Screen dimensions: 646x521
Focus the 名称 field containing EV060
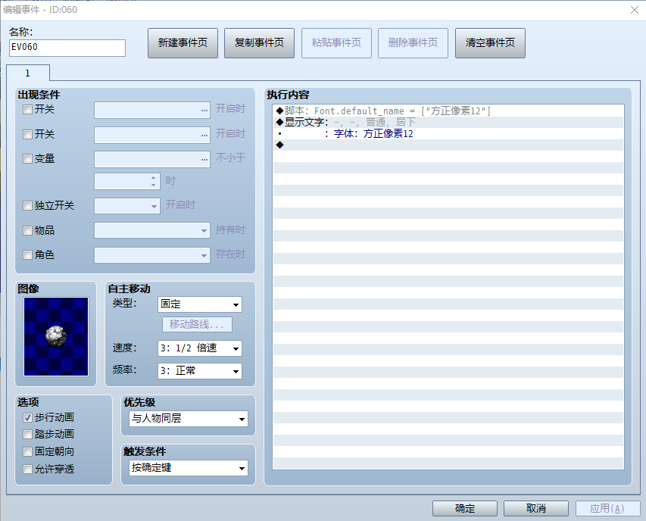[x=67, y=48]
